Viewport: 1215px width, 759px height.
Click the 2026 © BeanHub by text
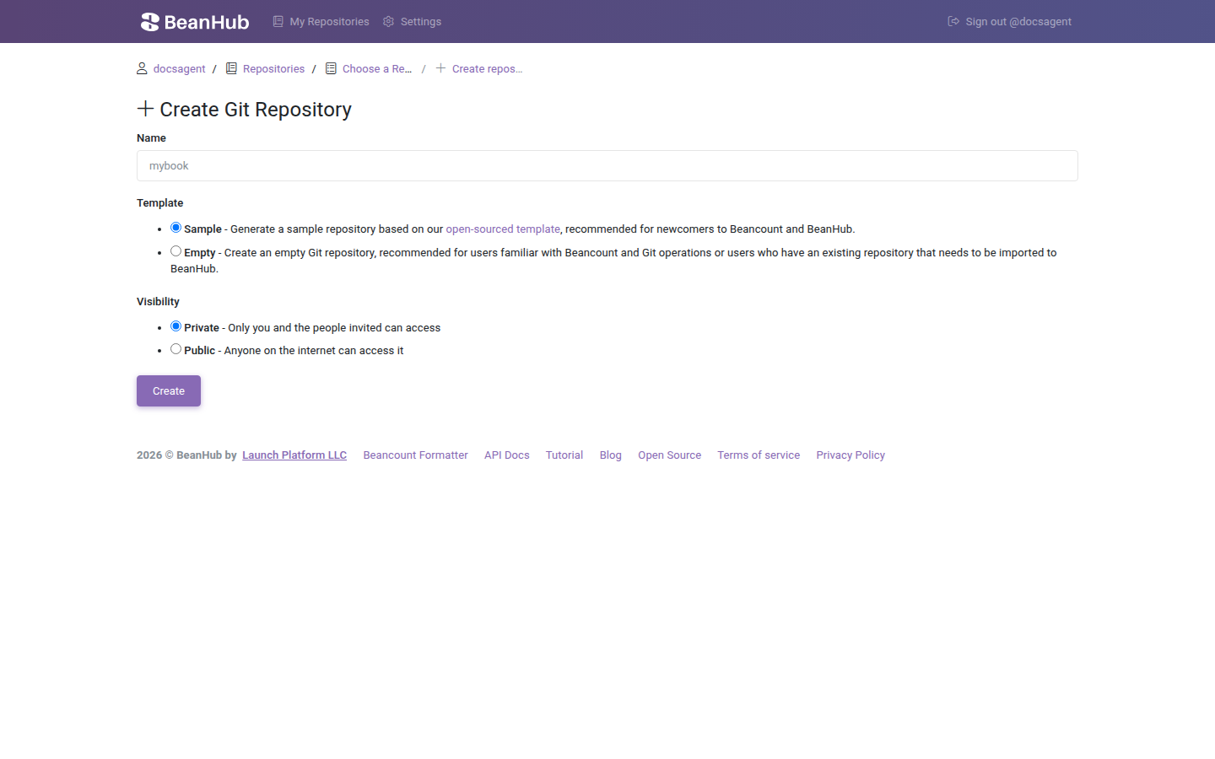[186, 455]
